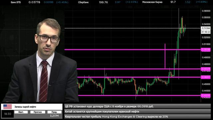Click the 0.56000 price axis label
Viewport: 213px width, 120px height.
(206, 11)
